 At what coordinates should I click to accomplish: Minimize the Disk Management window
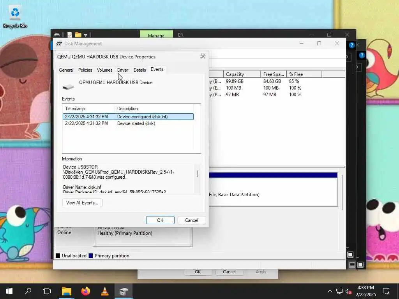[x=302, y=44]
